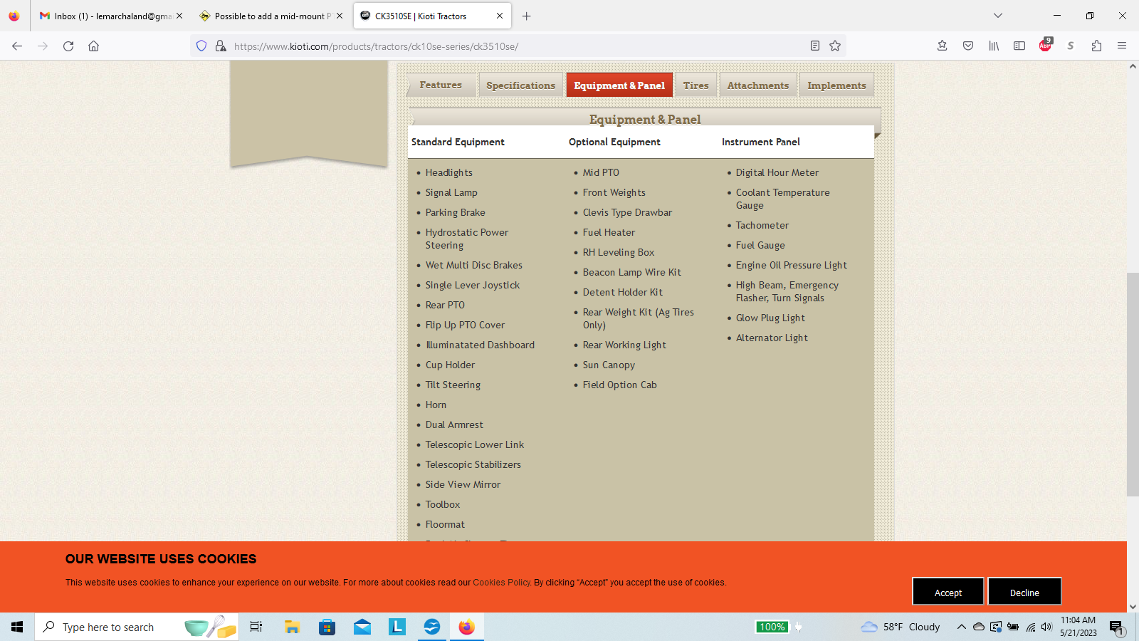The height and width of the screenshot is (641, 1139).
Task: Click the Glow Plug Light item
Action: pos(770,318)
